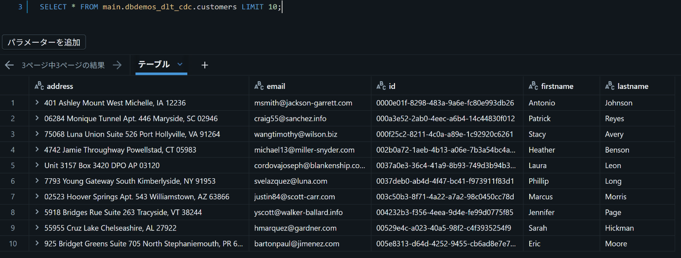Select row number 1 in results
Screen dimensions: 681x258
click(x=13, y=103)
